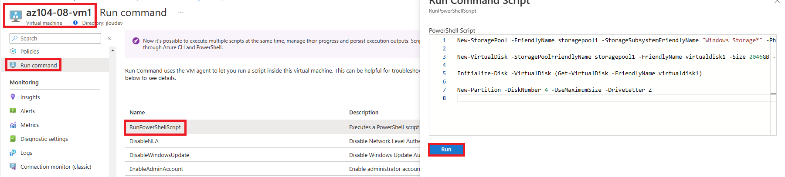
Task: Click script line 1 New-StoragePool
Action: [x=616, y=40]
